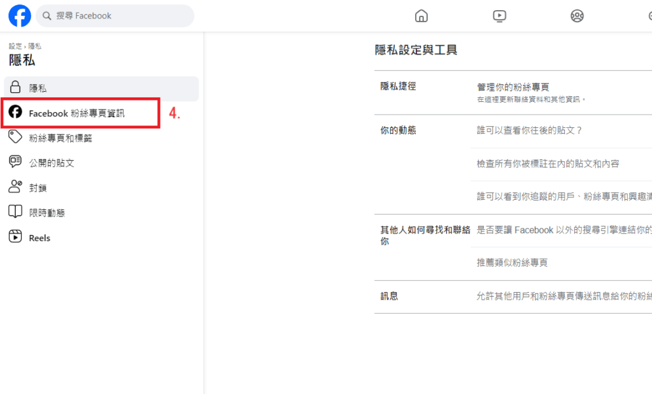Click the Facebook logo icon
Viewport: 652px width, 394px height.
click(20, 16)
